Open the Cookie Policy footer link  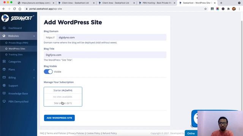pyautogui.click(x=93, y=133)
